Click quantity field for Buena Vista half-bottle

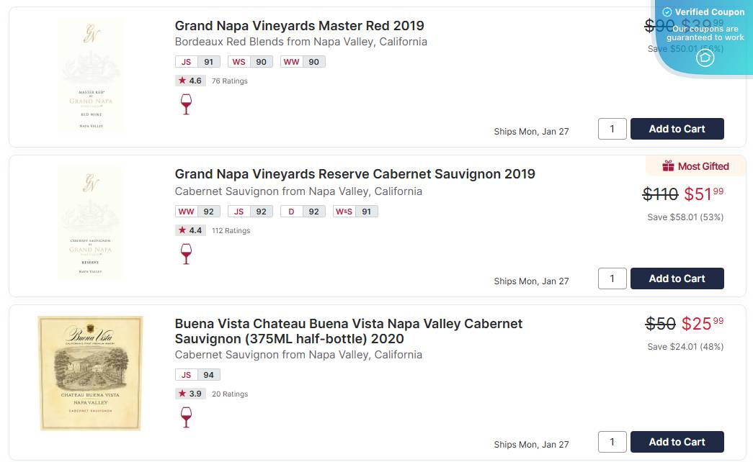612,442
